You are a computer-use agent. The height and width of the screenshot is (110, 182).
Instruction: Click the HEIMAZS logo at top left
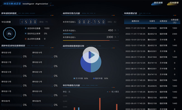point(12,4)
